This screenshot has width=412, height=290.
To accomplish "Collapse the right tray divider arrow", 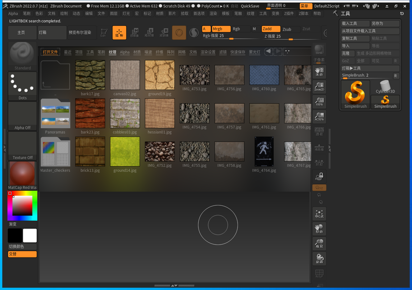I will coord(330,148).
